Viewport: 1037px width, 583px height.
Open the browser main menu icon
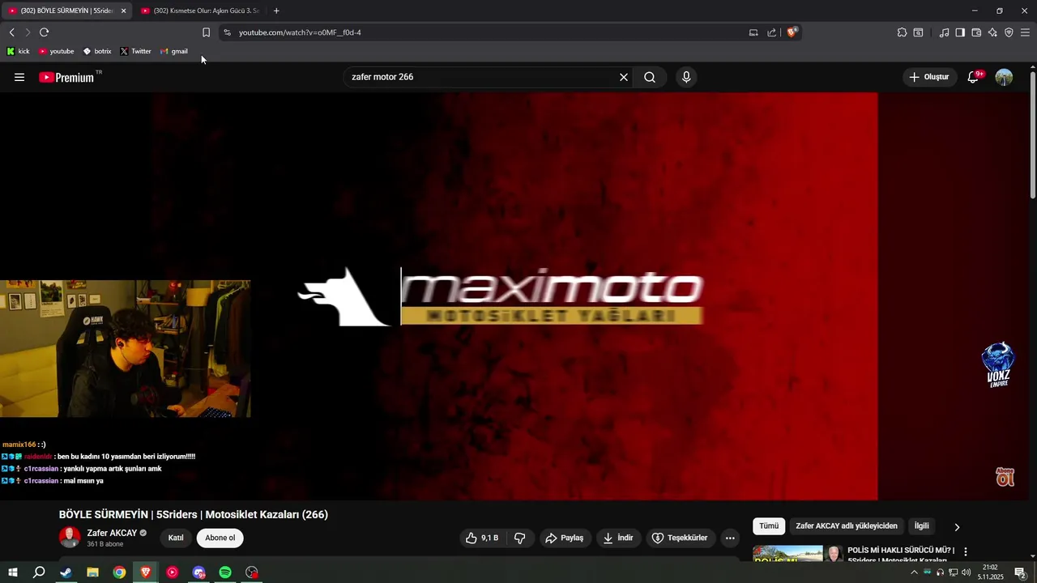[x=1025, y=32]
